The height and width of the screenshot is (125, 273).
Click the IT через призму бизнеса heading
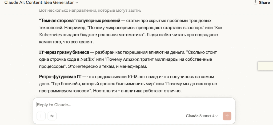(64, 52)
